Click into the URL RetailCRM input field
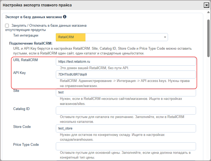 [126, 62]
